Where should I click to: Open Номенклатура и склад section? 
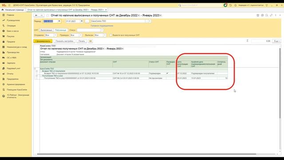pyautogui.click(x=17, y=47)
